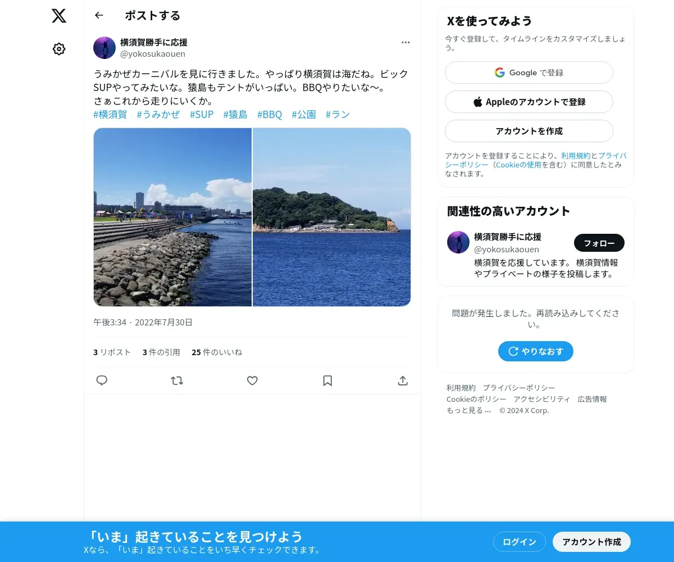Register with Apple account button
Viewport: 674px width, 562px height.
529,102
